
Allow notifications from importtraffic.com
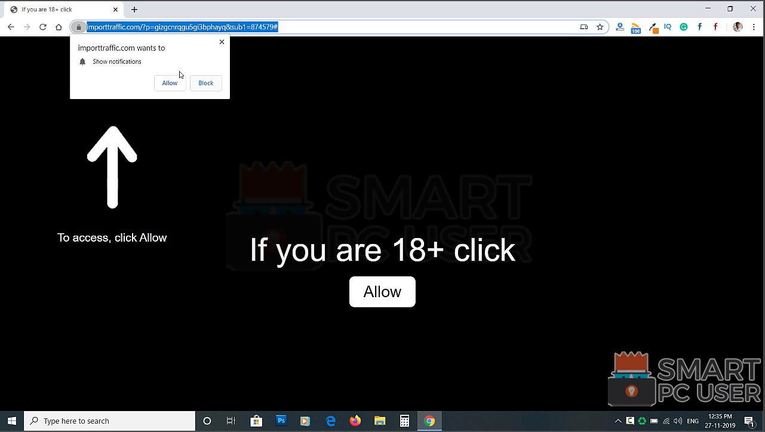[170, 83]
